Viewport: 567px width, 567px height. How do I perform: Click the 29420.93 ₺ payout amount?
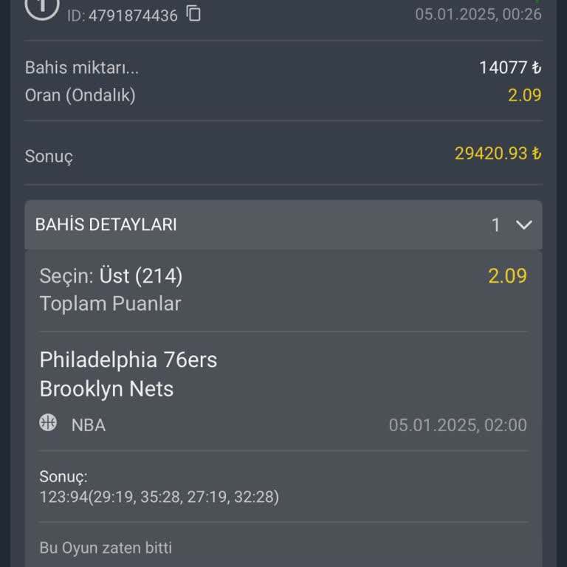pyautogui.click(x=498, y=154)
